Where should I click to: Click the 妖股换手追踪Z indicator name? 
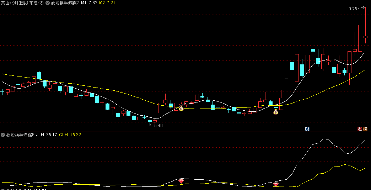coord(65,3)
